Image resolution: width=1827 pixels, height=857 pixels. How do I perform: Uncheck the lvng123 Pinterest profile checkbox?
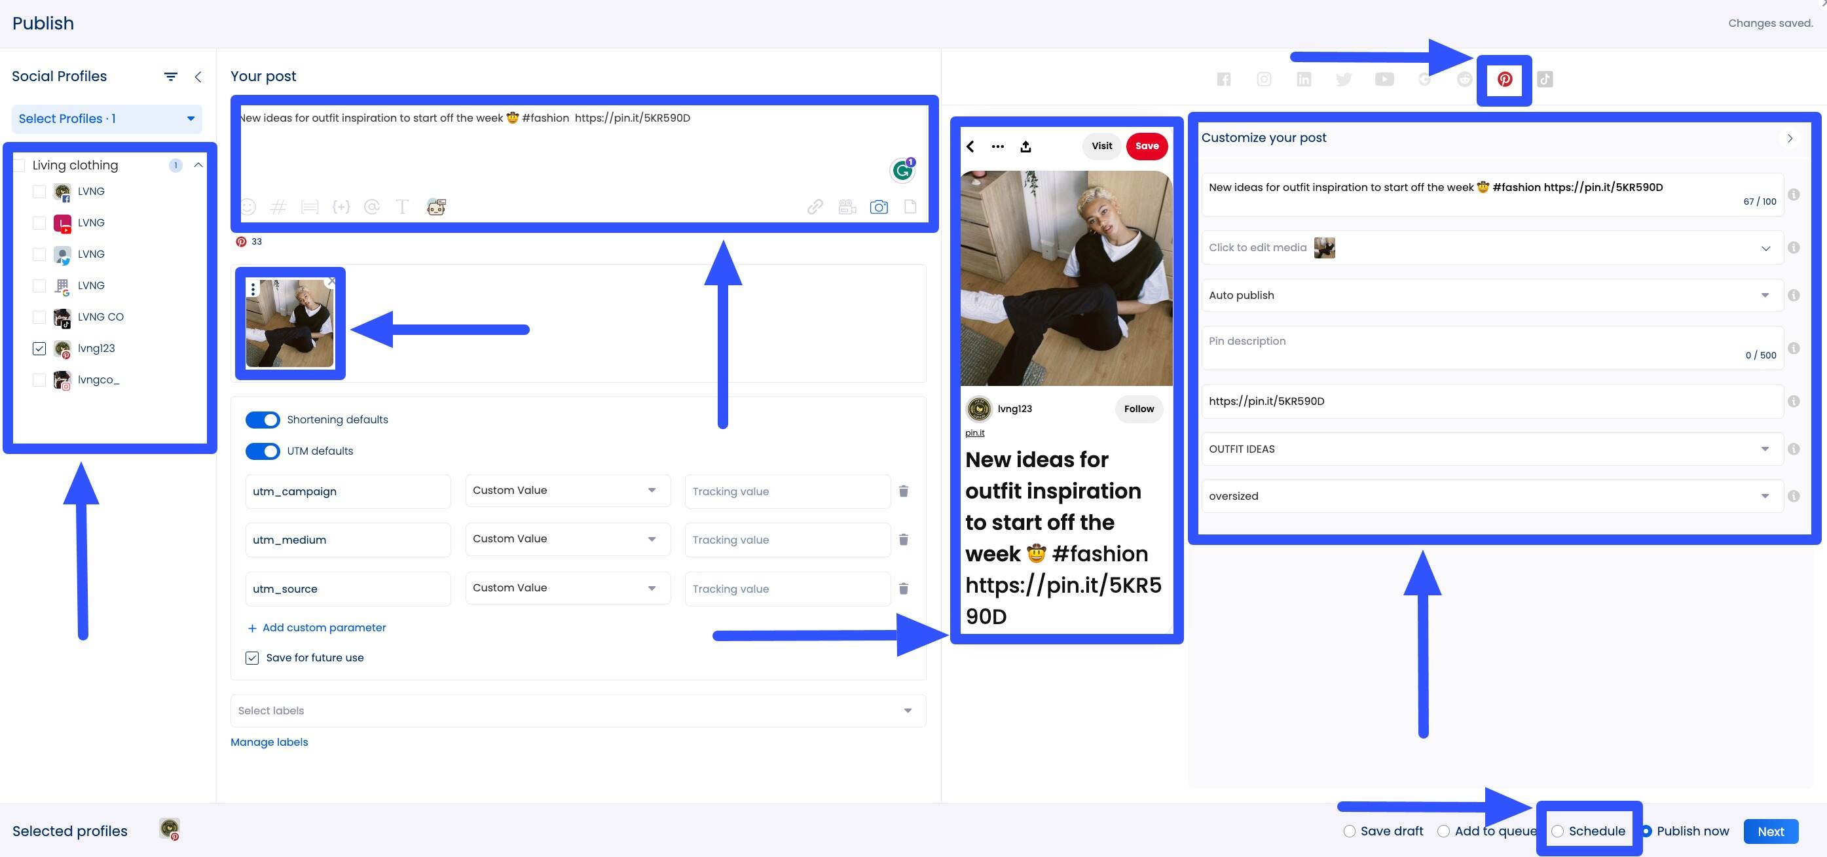[x=39, y=349]
